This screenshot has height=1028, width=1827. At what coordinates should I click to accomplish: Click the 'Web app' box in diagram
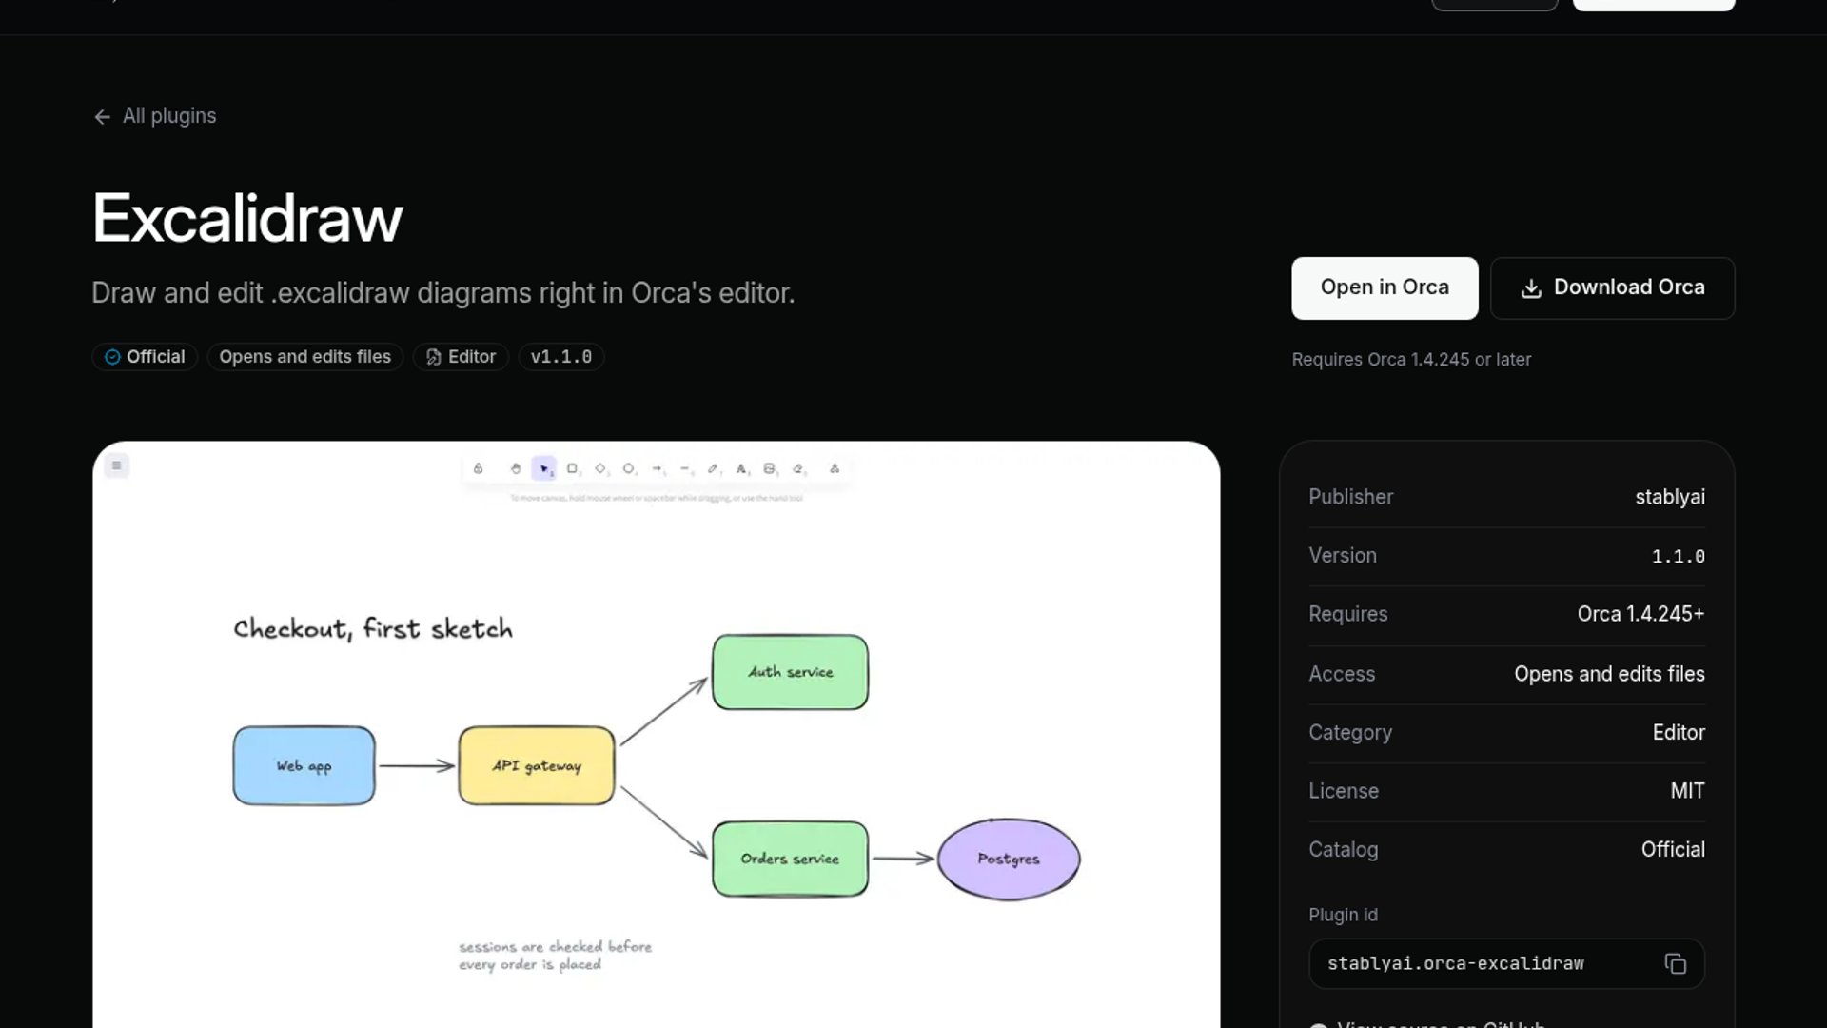coord(304,766)
